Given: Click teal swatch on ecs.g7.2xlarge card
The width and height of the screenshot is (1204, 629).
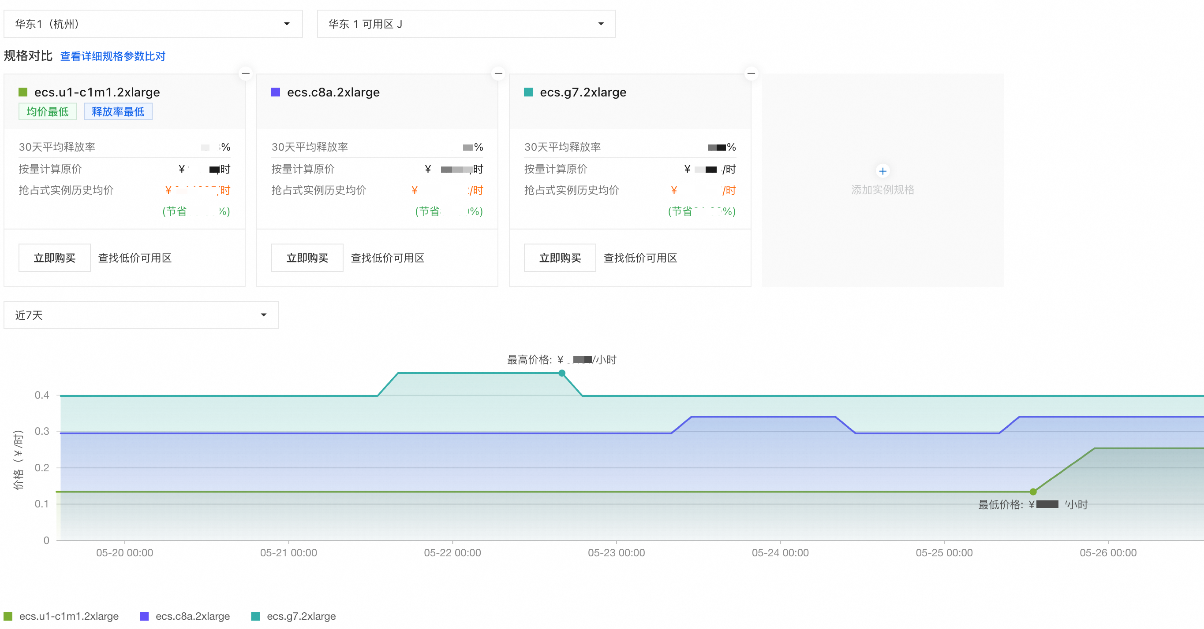Looking at the screenshot, I should click(529, 92).
